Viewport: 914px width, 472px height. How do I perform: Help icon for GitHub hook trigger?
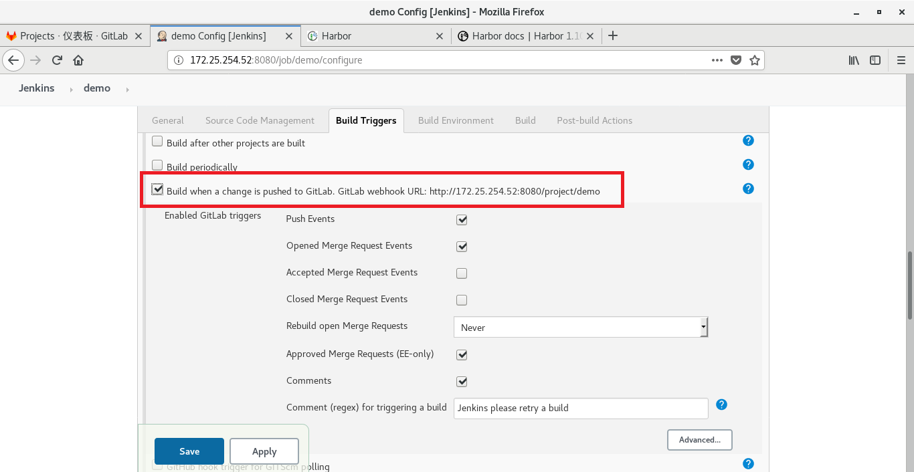click(x=749, y=464)
